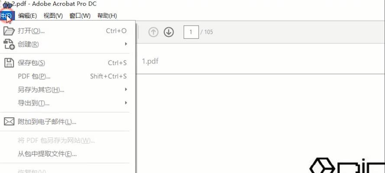Open the 视图(V) menu
This screenshot has height=173, width=385.
tap(53, 16)
